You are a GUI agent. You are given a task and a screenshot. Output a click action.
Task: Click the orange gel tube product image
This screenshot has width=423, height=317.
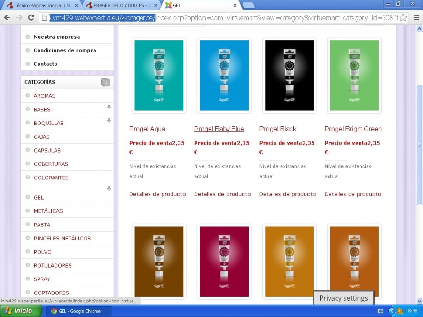click(x=354, y=262)
